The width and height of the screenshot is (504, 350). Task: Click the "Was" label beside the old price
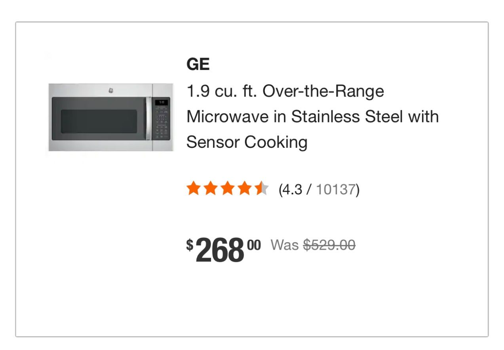tap(284, 245)
